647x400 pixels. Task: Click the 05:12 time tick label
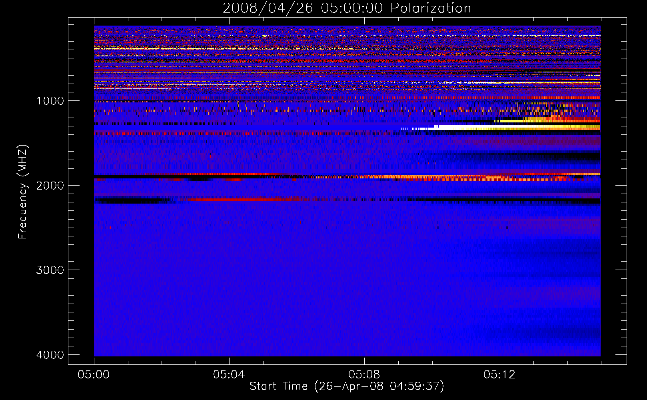click(499, 375)
